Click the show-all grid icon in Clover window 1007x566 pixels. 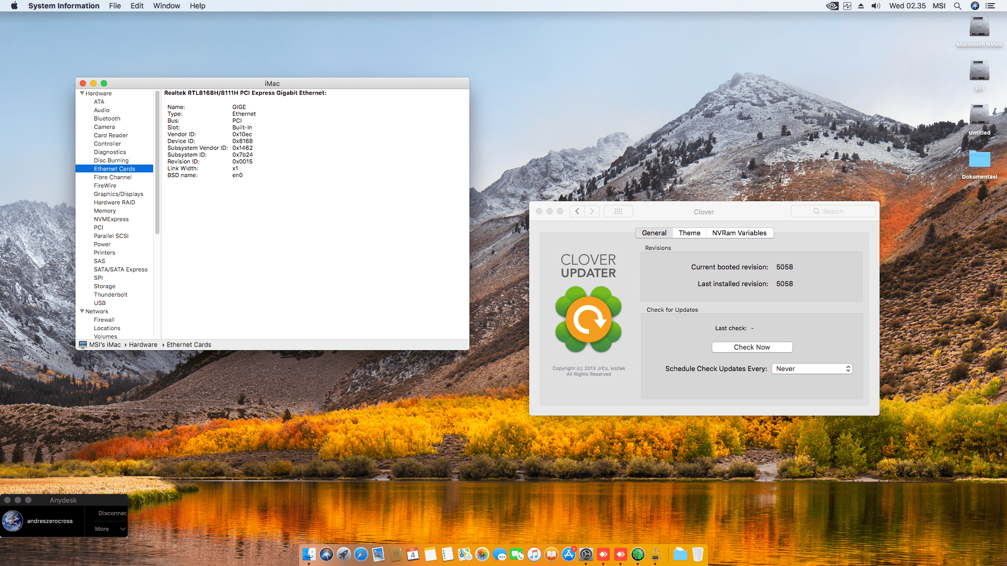(618, 211)
